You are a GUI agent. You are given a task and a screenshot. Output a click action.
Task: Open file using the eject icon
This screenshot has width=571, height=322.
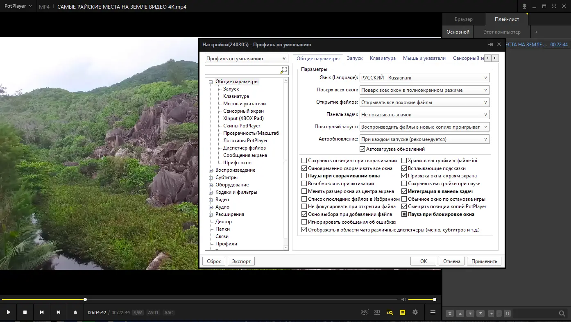click(75, 312)
